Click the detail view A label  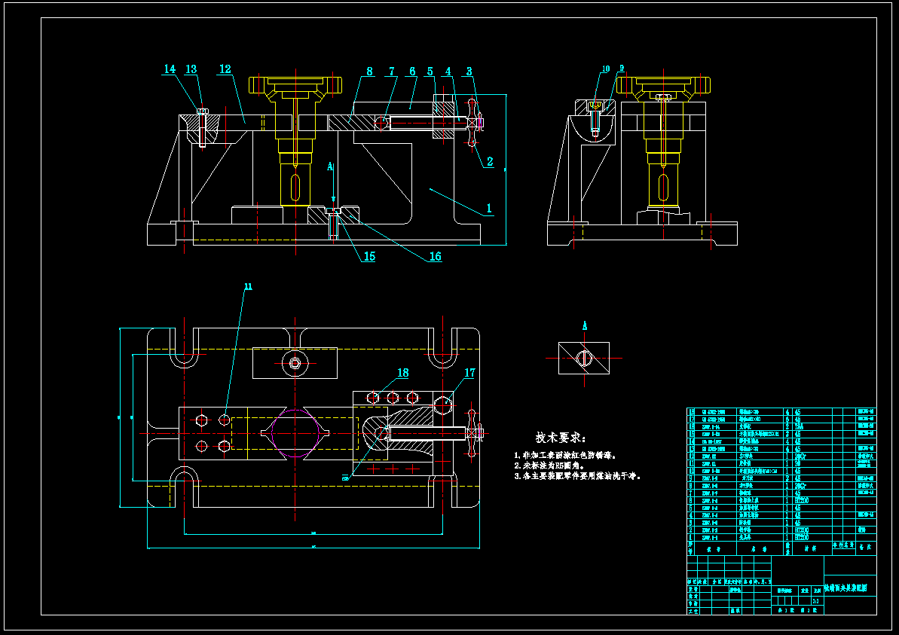point(585,326)
